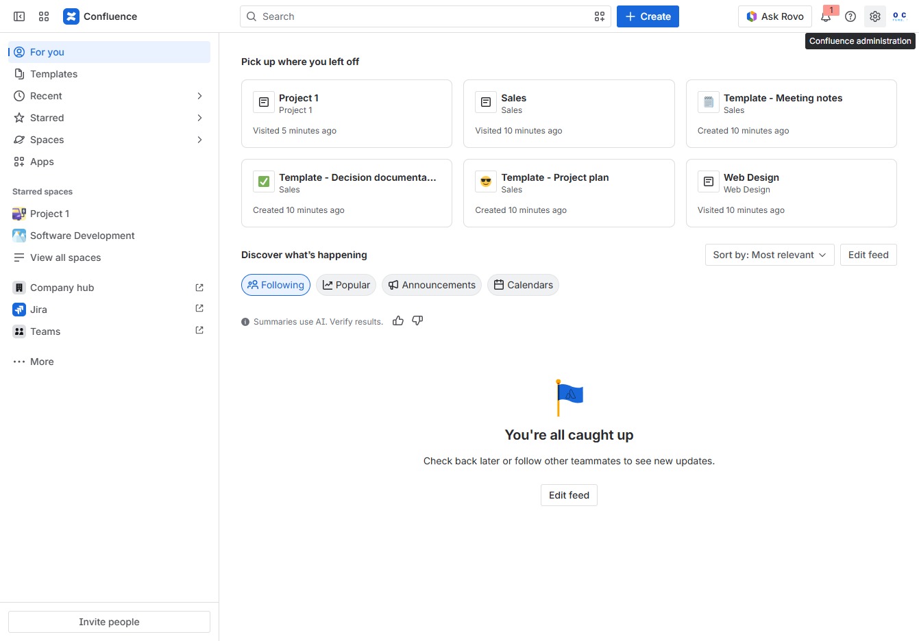The image size is (919, 641).
Task: Switch to the Announcements feed tab
Action: click(x=432, y=285)
